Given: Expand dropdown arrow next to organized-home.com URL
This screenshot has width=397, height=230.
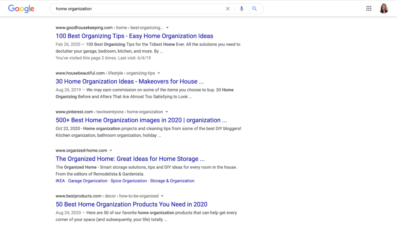Looking at the screenshot, I should click(x=111, y=151).
